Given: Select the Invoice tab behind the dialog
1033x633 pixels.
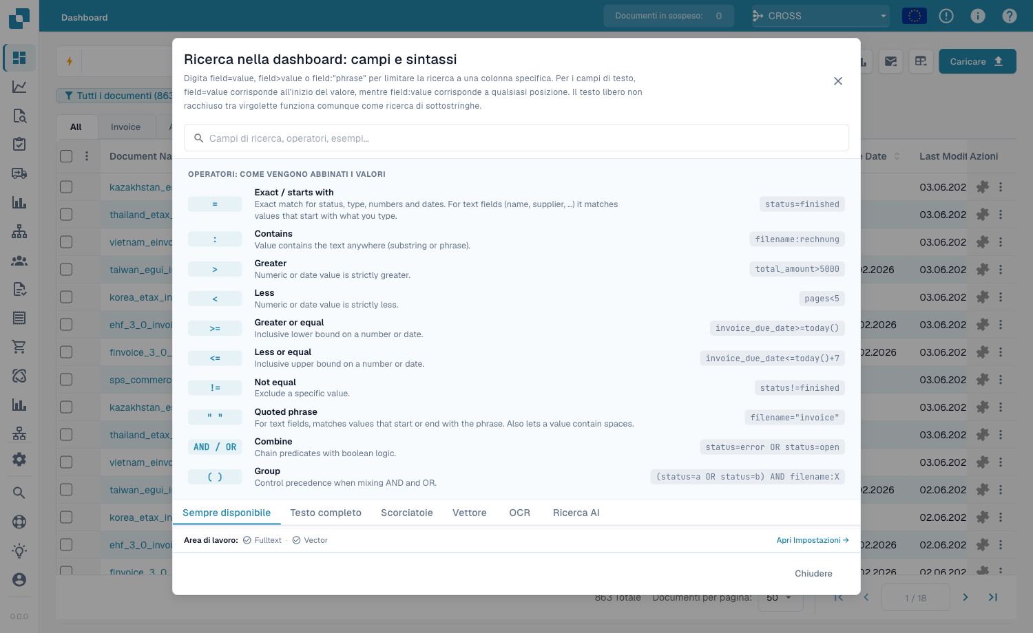Looking at the screenshot, I should (125, 127).
